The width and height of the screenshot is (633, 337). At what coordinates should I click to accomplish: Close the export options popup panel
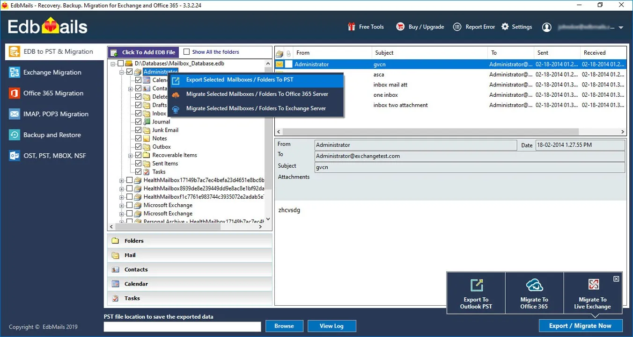coord(616,279)
